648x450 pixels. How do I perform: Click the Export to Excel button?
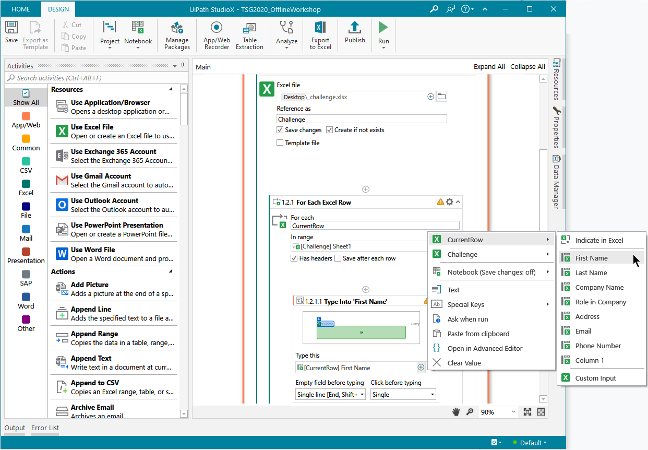click(x=320, y=36)
